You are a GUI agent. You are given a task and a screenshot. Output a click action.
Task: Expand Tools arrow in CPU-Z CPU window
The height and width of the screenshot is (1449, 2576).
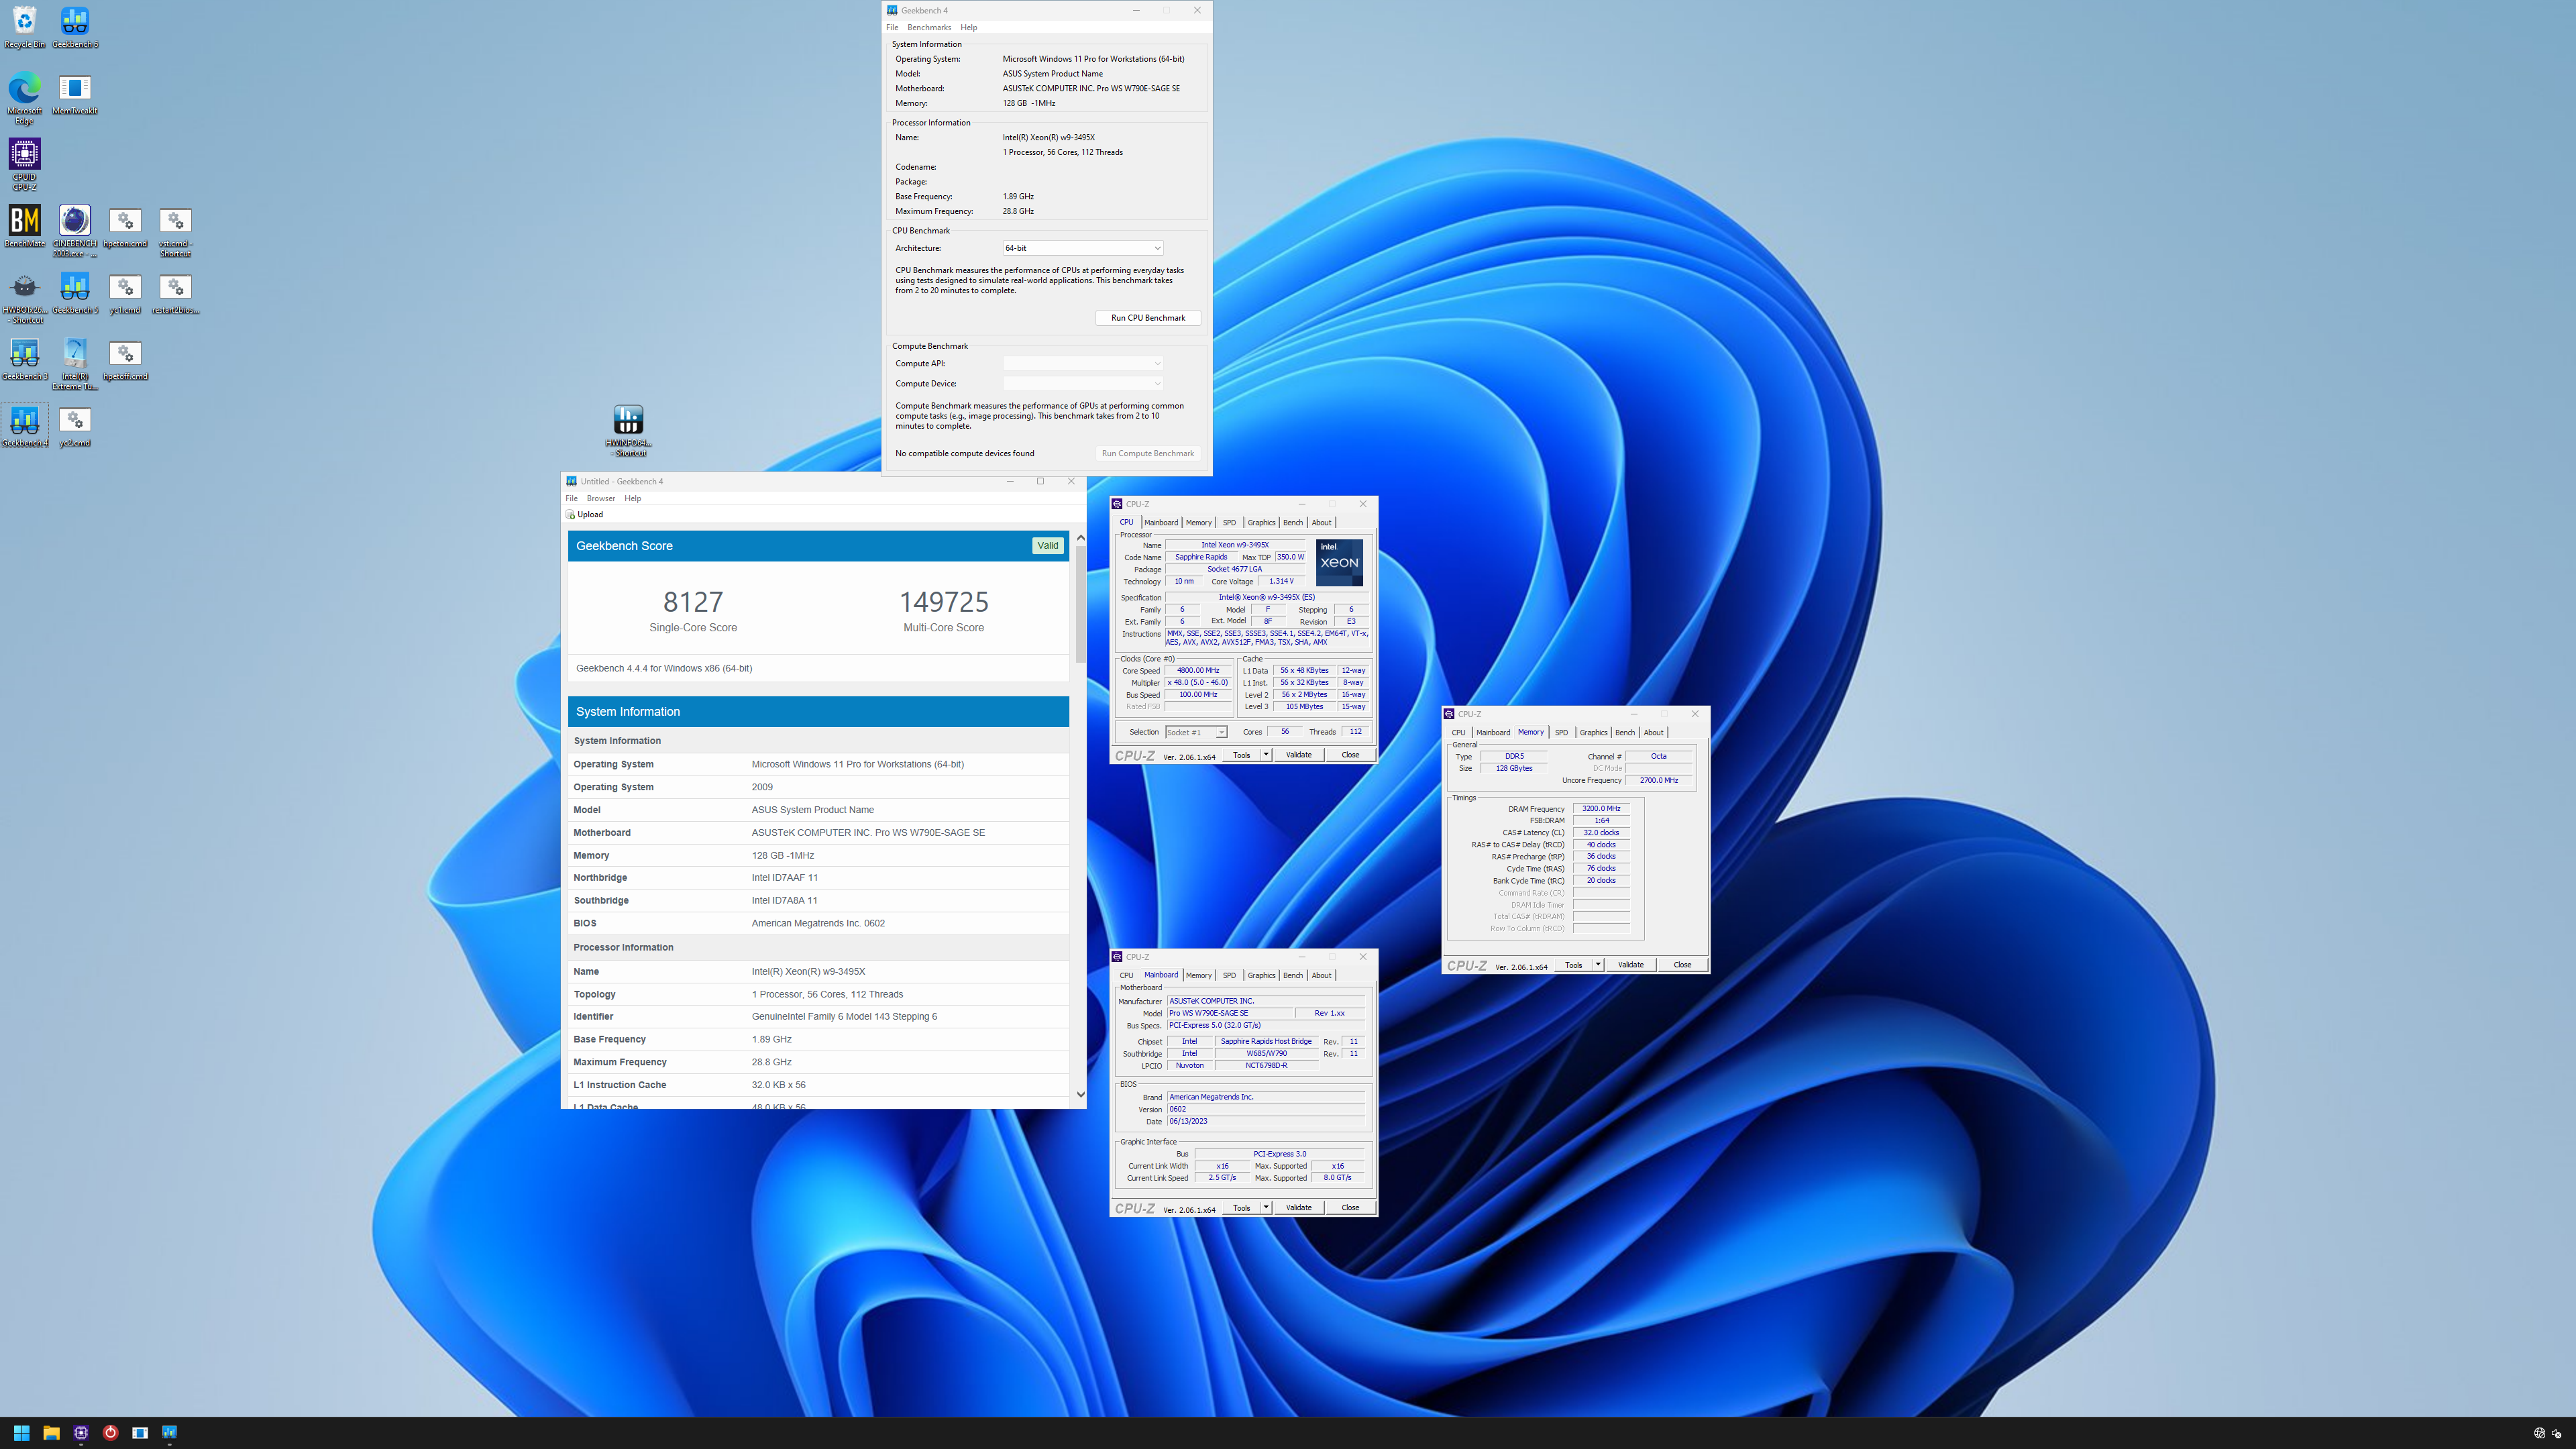click(x=1265, y=755)
